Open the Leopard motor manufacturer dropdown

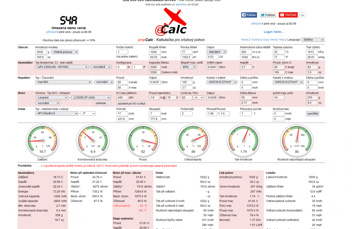tap(52, 98)
